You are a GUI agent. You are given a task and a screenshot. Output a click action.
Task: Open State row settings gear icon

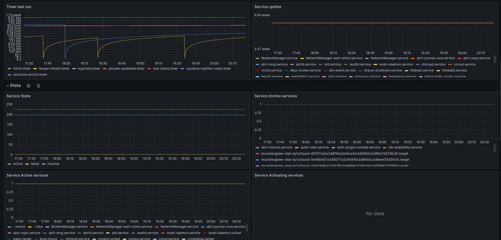coord(29,86)
